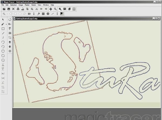Click the Print icon in toolbar
The image size is (162, 120).
[18, 9]
